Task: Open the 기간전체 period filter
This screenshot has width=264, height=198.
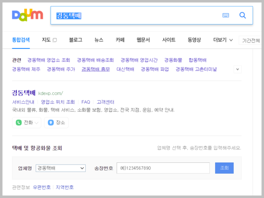Action: click(x=250, y=40)
